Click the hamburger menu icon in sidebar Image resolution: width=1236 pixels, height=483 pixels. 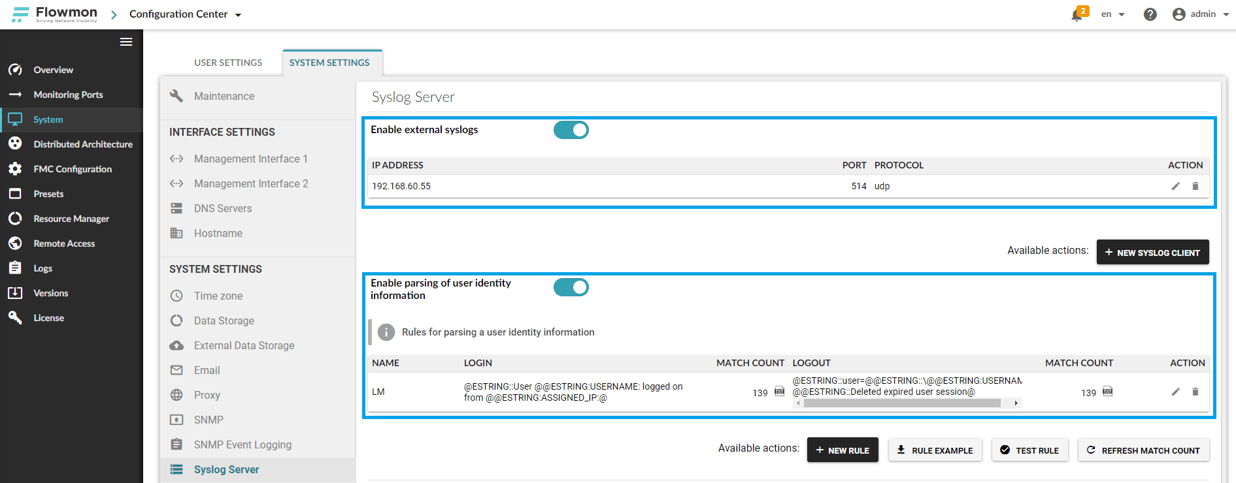(x=126, y=42)
